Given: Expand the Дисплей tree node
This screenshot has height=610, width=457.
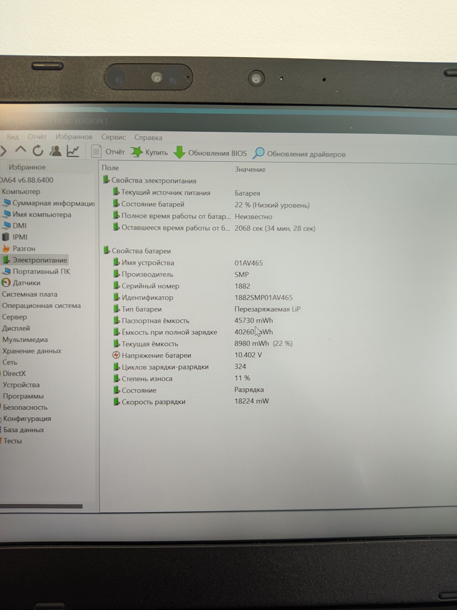Looking at the screenshot, I should pos(16,328).
